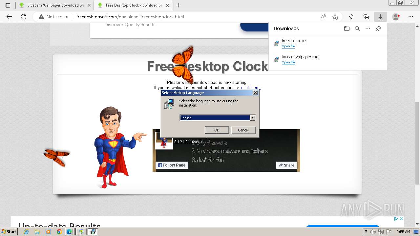Click the address bar URL
This screenshot has width=420, height=236.
(x=130, y=17)
